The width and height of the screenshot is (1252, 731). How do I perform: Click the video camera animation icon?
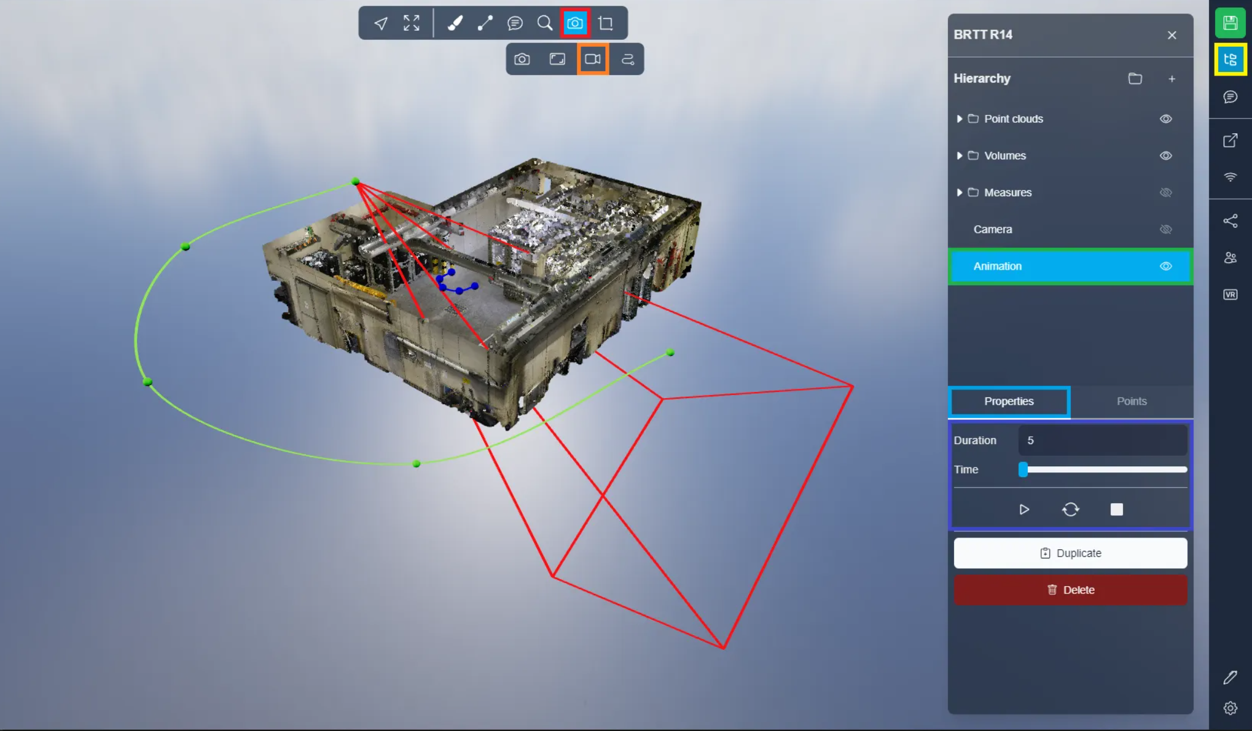(592, 59)
